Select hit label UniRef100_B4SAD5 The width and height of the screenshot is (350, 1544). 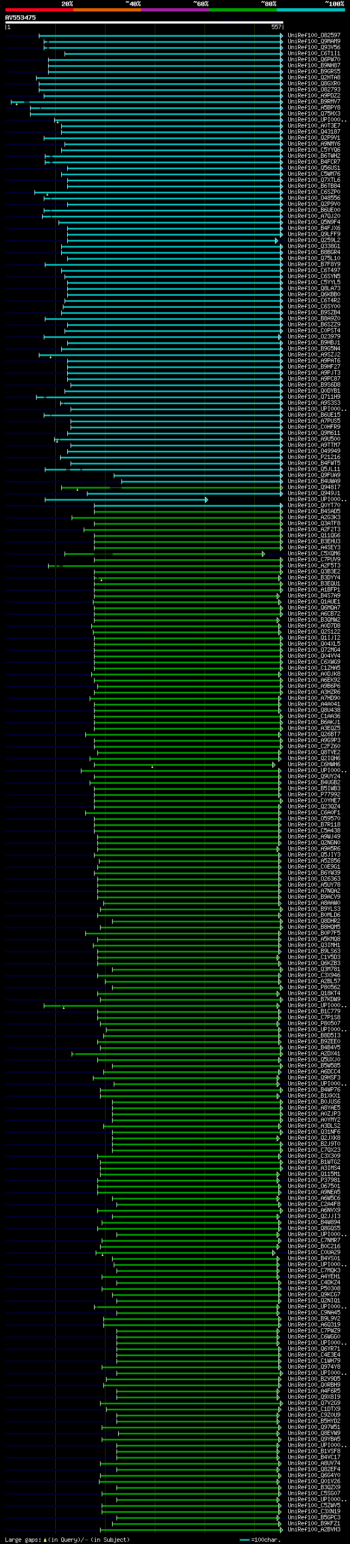point(314,511)
